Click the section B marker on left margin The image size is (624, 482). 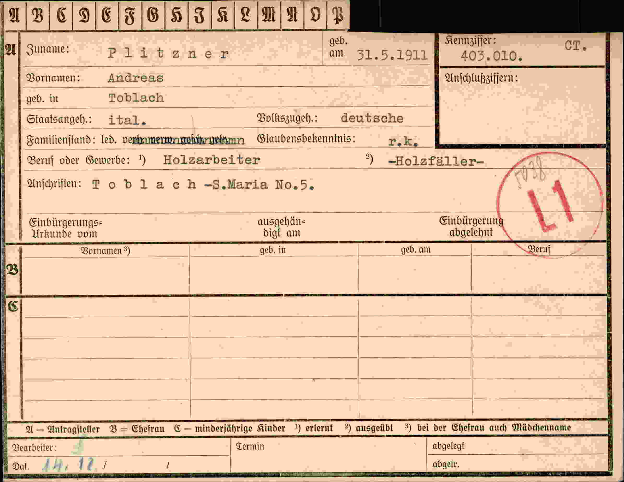click(x=12, y=270)
